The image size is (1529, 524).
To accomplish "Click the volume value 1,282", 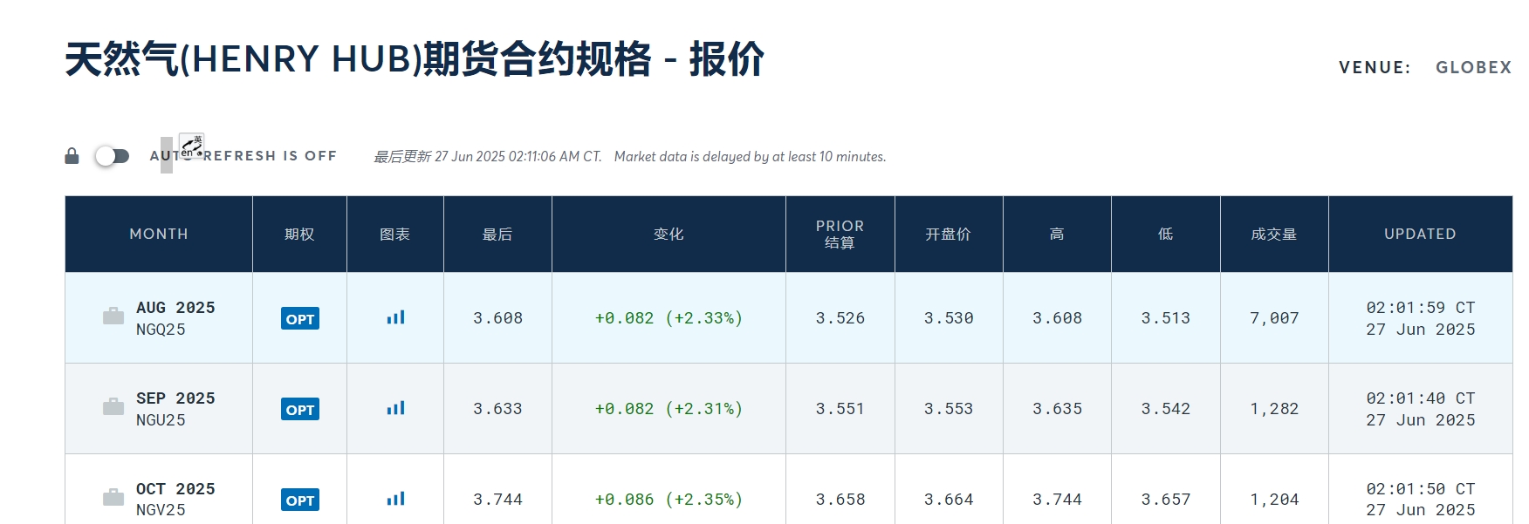I will (1274, 409).
